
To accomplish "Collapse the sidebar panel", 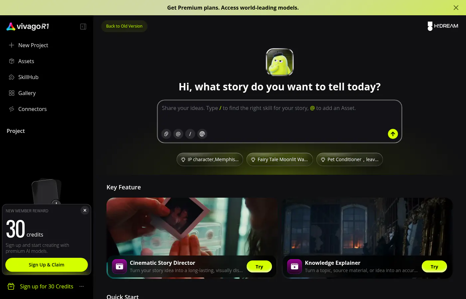I will pos(83,27).
